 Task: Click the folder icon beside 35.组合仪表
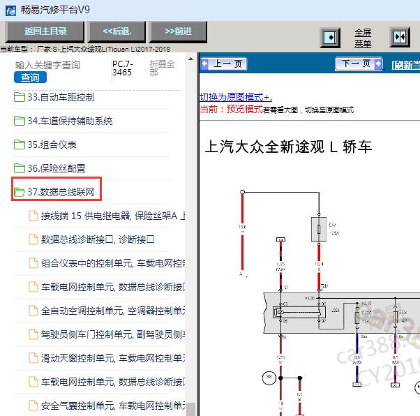pyautogui.click(x=20, y=144)
